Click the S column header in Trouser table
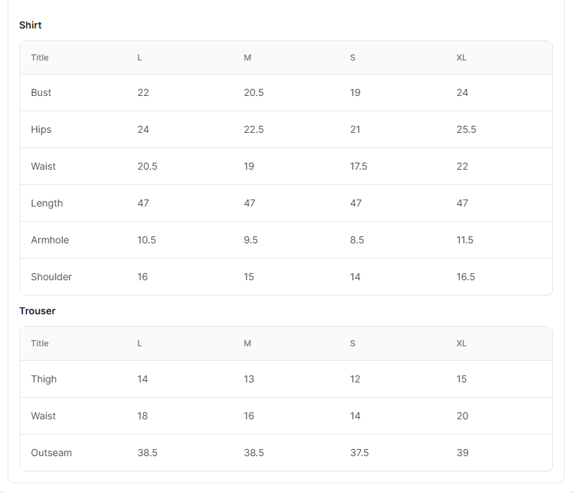Screen dimensions: 573x493 point(353,344)
